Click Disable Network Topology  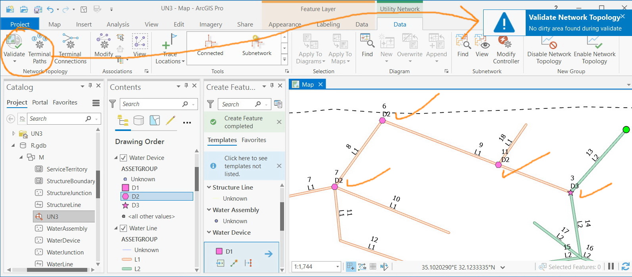(549, 49)
